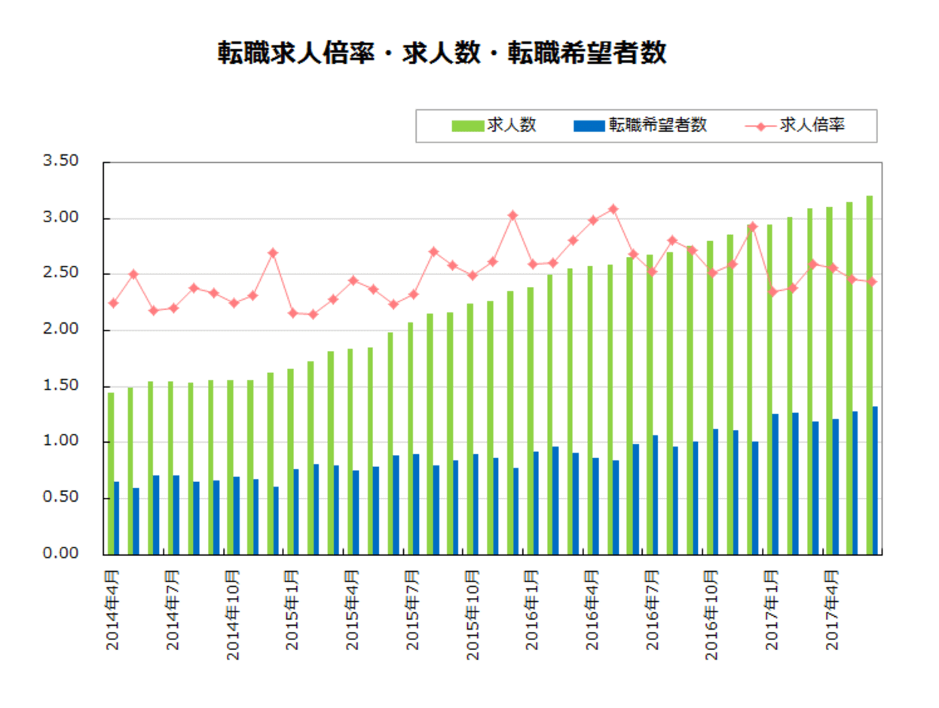This screenshot has height=708, width=939.
Task: Click the 2017年4月 axis label
Action: coord(833,610)
